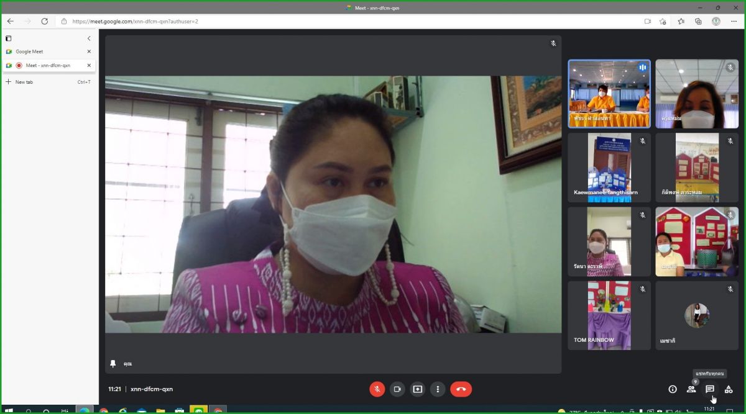Open the chat with everyone panel
Image resolution: width=746 pixels, height=414 pixels.
[709, 389]
